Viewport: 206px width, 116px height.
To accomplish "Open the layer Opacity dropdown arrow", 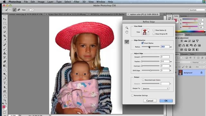I will point(205,63).
